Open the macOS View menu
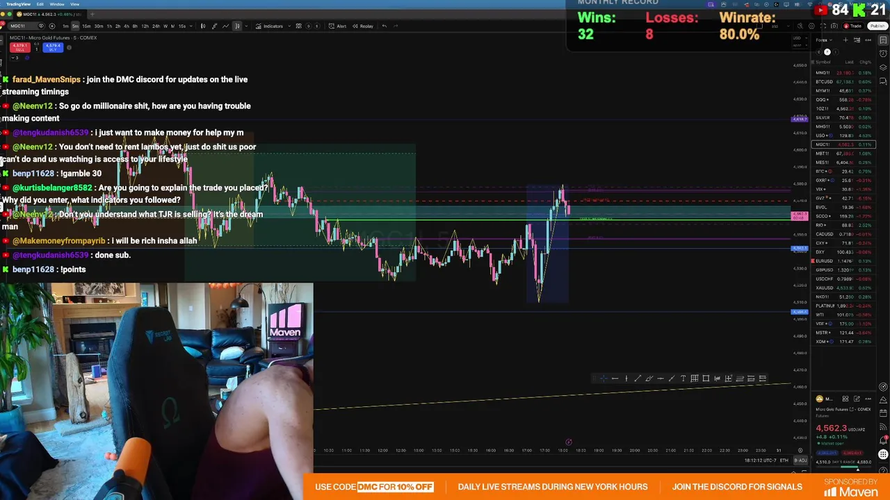The height and width of the screenshot is (500, 890). (x=74, y=4)
